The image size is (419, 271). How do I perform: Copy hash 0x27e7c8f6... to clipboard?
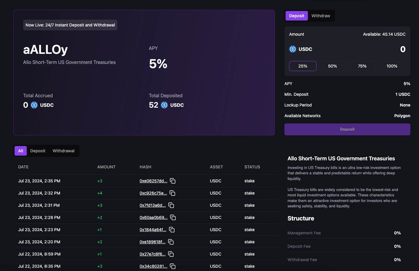171,254
